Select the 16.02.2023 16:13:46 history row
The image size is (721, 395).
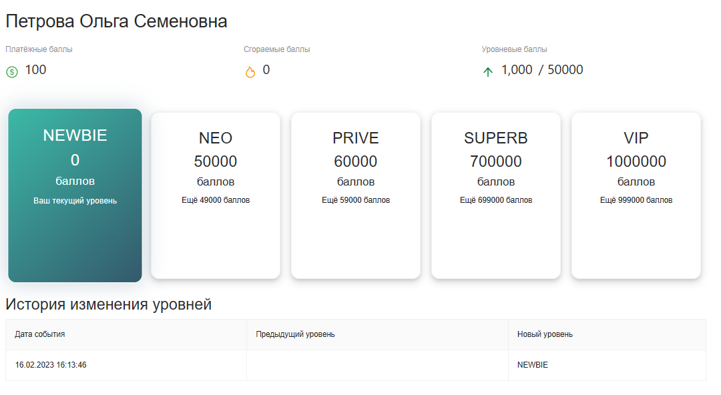[51, 365]
